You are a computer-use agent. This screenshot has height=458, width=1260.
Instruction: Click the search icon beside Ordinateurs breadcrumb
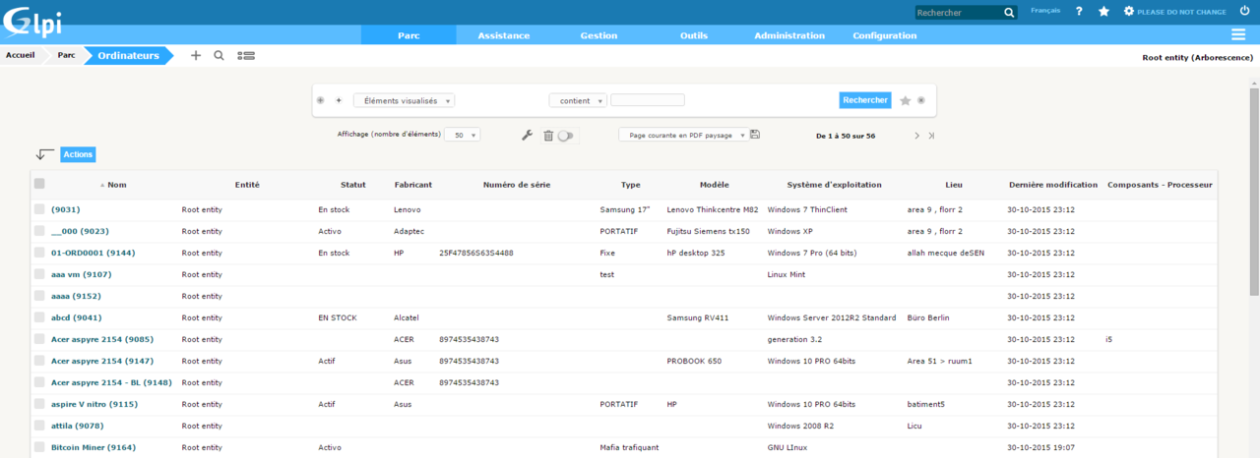click(x=219, y=56)
